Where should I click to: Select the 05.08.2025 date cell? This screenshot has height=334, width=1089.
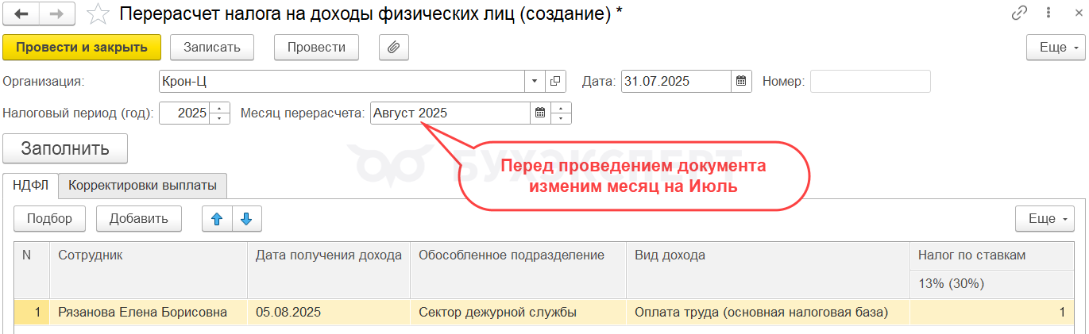click(329, 313)
